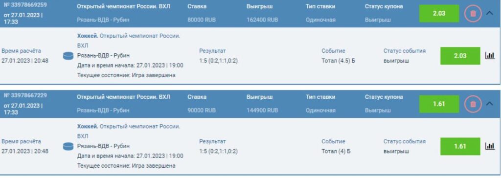Open coupon number 33978667229
The image size is (501, 178).
(25, 95)
